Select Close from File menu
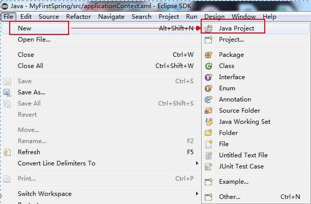Viewport: 311px width, 204px height. pyautogui.click(x=101, y=55)
